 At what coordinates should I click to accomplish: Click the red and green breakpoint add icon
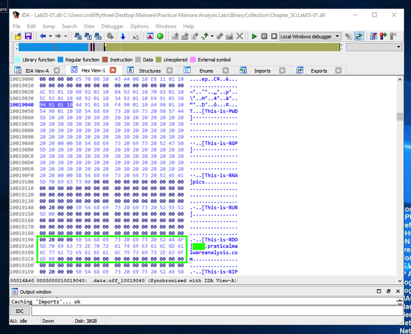[x=383, y=36]
